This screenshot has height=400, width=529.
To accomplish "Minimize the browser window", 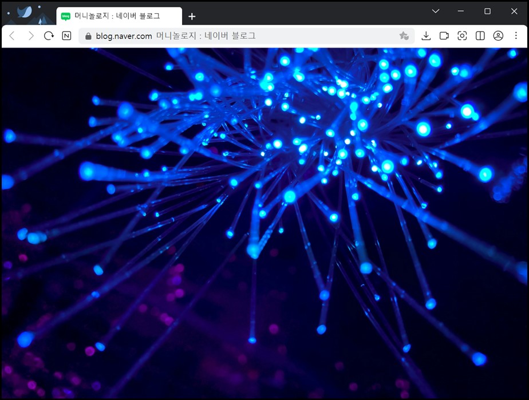I will (x=461, y=11).
